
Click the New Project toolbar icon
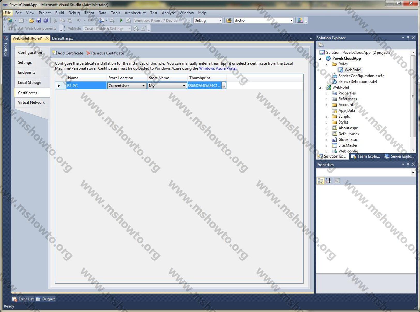(10, 20)
